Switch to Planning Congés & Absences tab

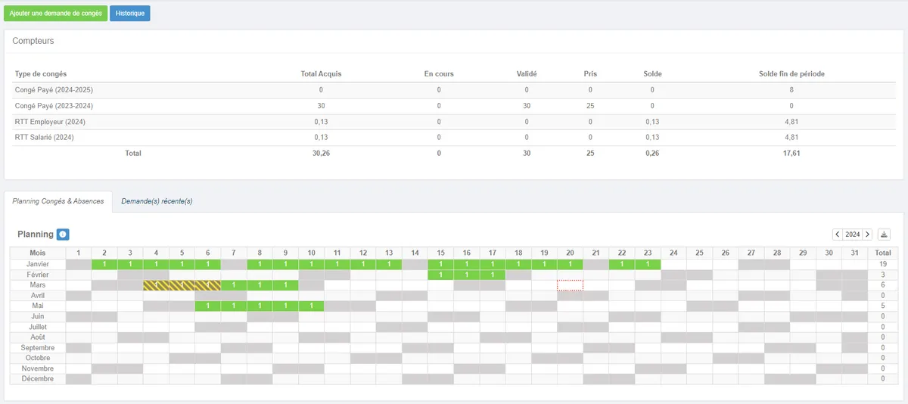pos(58,201)
